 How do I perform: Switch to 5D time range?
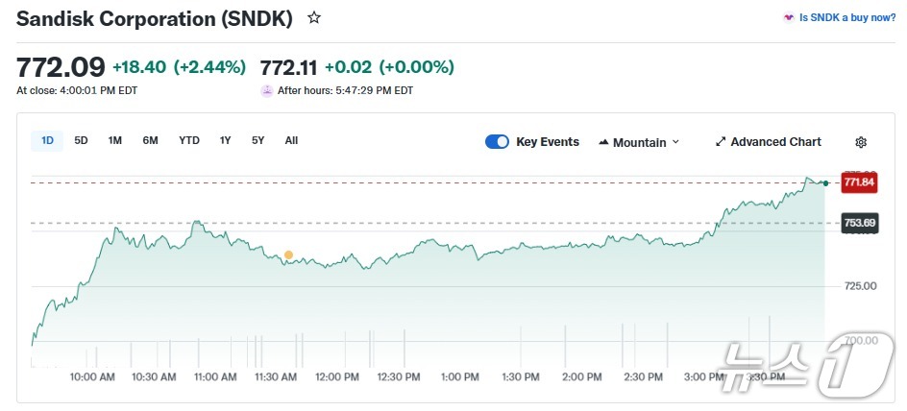point(81,141)
